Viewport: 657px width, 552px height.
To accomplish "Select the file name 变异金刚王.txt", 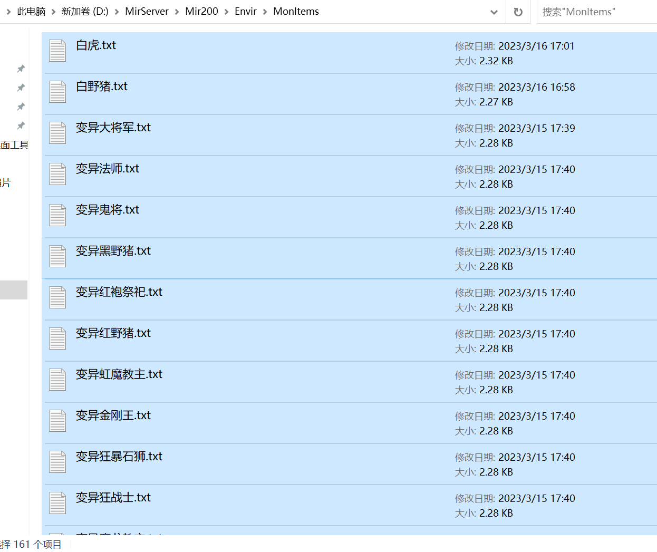I will point(113,415).
